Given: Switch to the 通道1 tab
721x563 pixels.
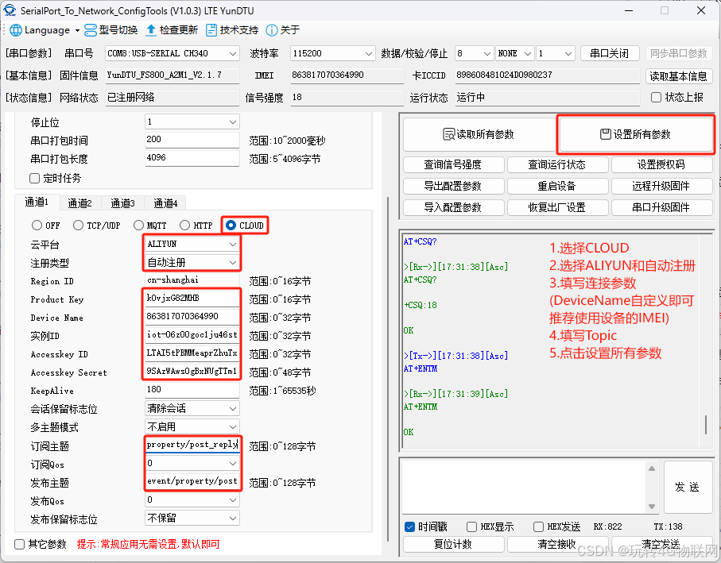Looking at the screenshot, I should tap(37, 202).
